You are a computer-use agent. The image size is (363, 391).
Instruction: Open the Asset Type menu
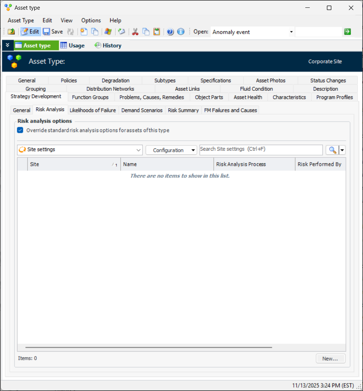tap(21, 20)
